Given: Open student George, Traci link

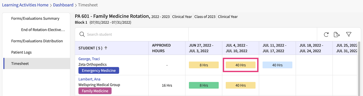Looking at the screenshot, I should point(89,59).
